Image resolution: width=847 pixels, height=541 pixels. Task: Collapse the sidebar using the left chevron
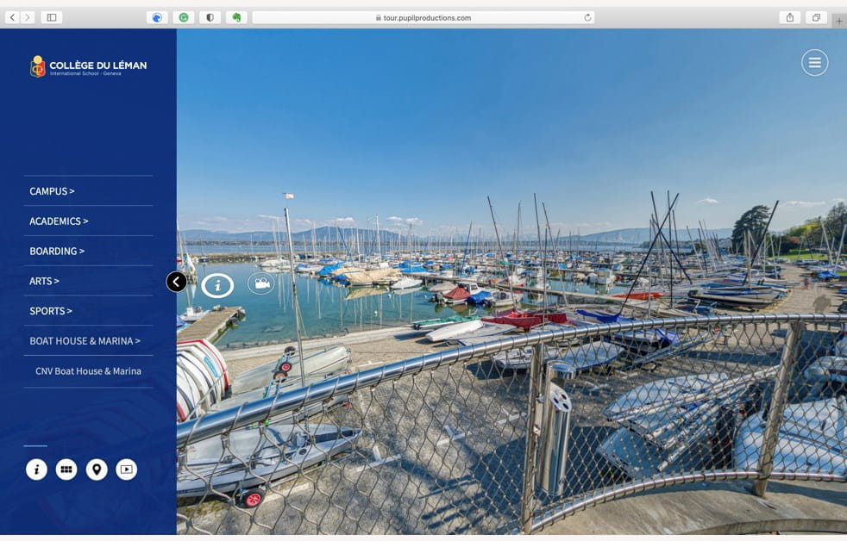(x=177, y=282)
